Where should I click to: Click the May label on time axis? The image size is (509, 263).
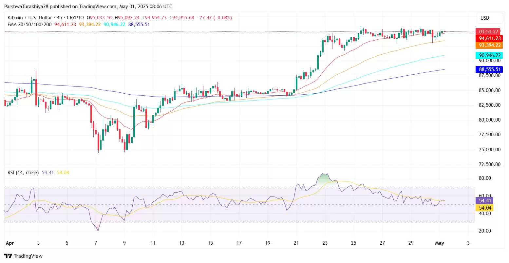tap(439, 243)
